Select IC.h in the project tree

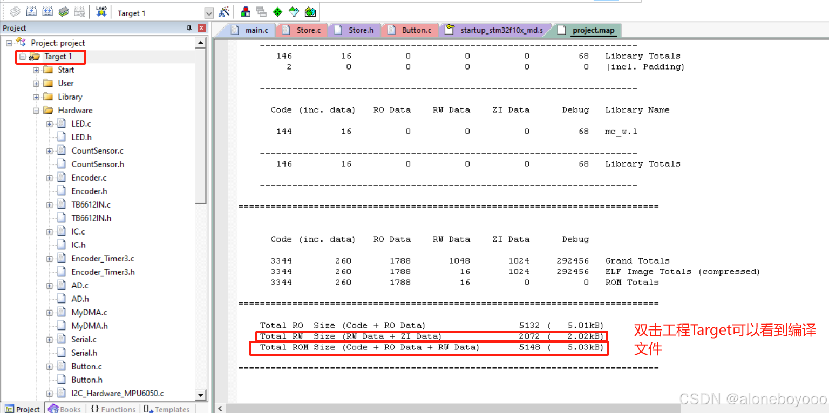click(x=78, y=245)
